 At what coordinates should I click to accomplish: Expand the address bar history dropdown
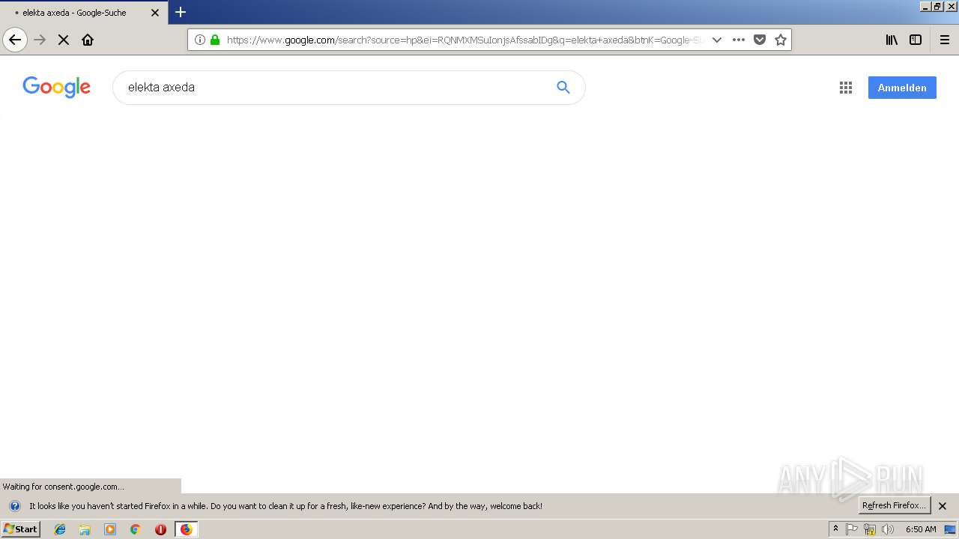(717, 40)
